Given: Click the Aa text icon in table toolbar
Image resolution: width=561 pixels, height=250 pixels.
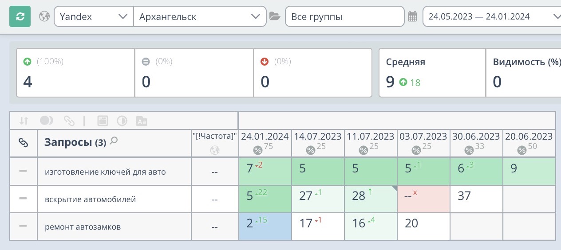Looking at the screenshot, I should click(x=141, y=121).
